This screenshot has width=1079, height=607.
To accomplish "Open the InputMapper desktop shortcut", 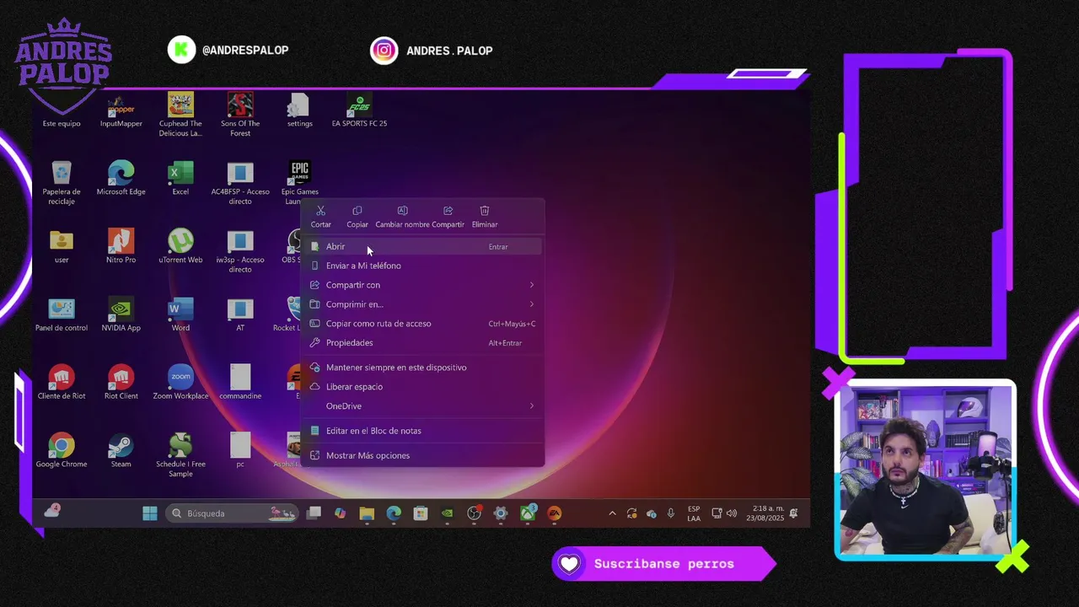I will pyautogui.click(x=121, y=111).
